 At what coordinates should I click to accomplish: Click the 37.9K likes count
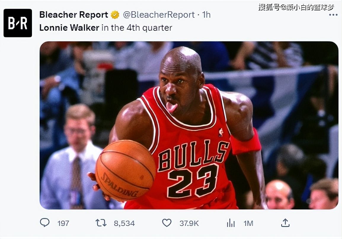[189, 223]
